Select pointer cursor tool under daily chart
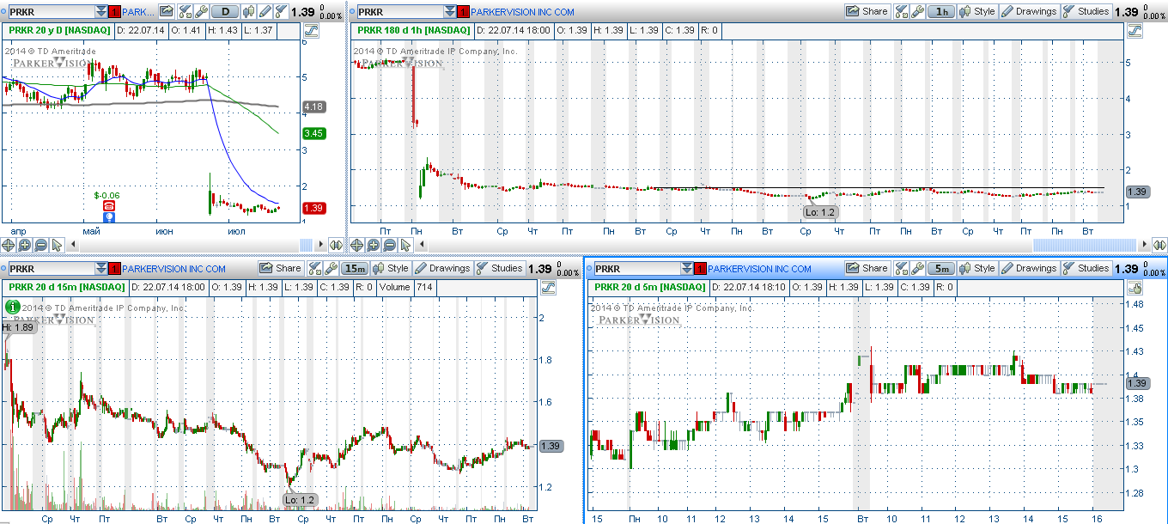Screen dimensions: 1168x524 56,245
